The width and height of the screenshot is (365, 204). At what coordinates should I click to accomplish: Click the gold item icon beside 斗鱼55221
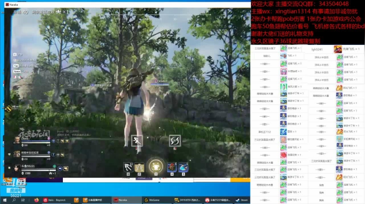(x=66, y=169)
